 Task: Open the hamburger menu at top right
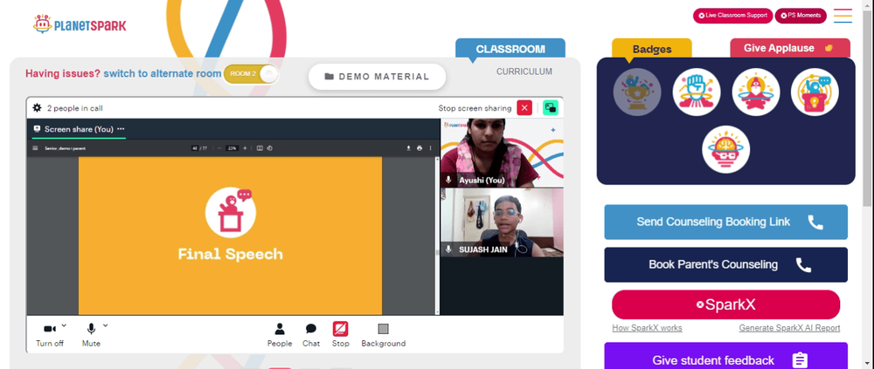coord(843,16)
